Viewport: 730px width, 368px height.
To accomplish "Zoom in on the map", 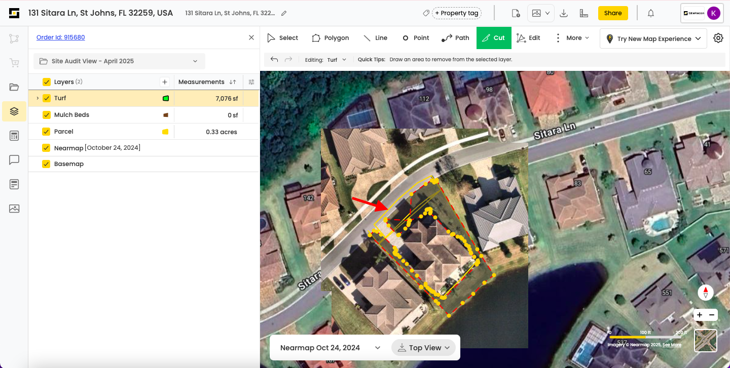I will (x=700, y=315).
